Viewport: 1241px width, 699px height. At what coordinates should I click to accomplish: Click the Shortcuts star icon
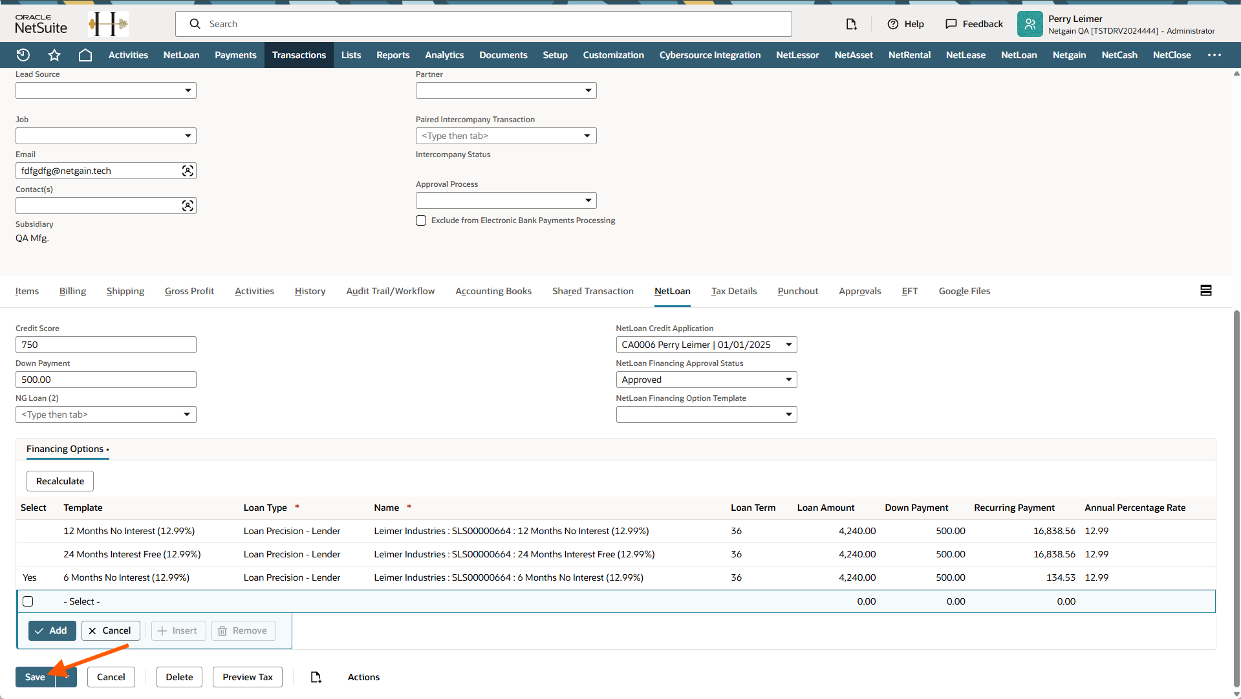[x=54, y=55]
